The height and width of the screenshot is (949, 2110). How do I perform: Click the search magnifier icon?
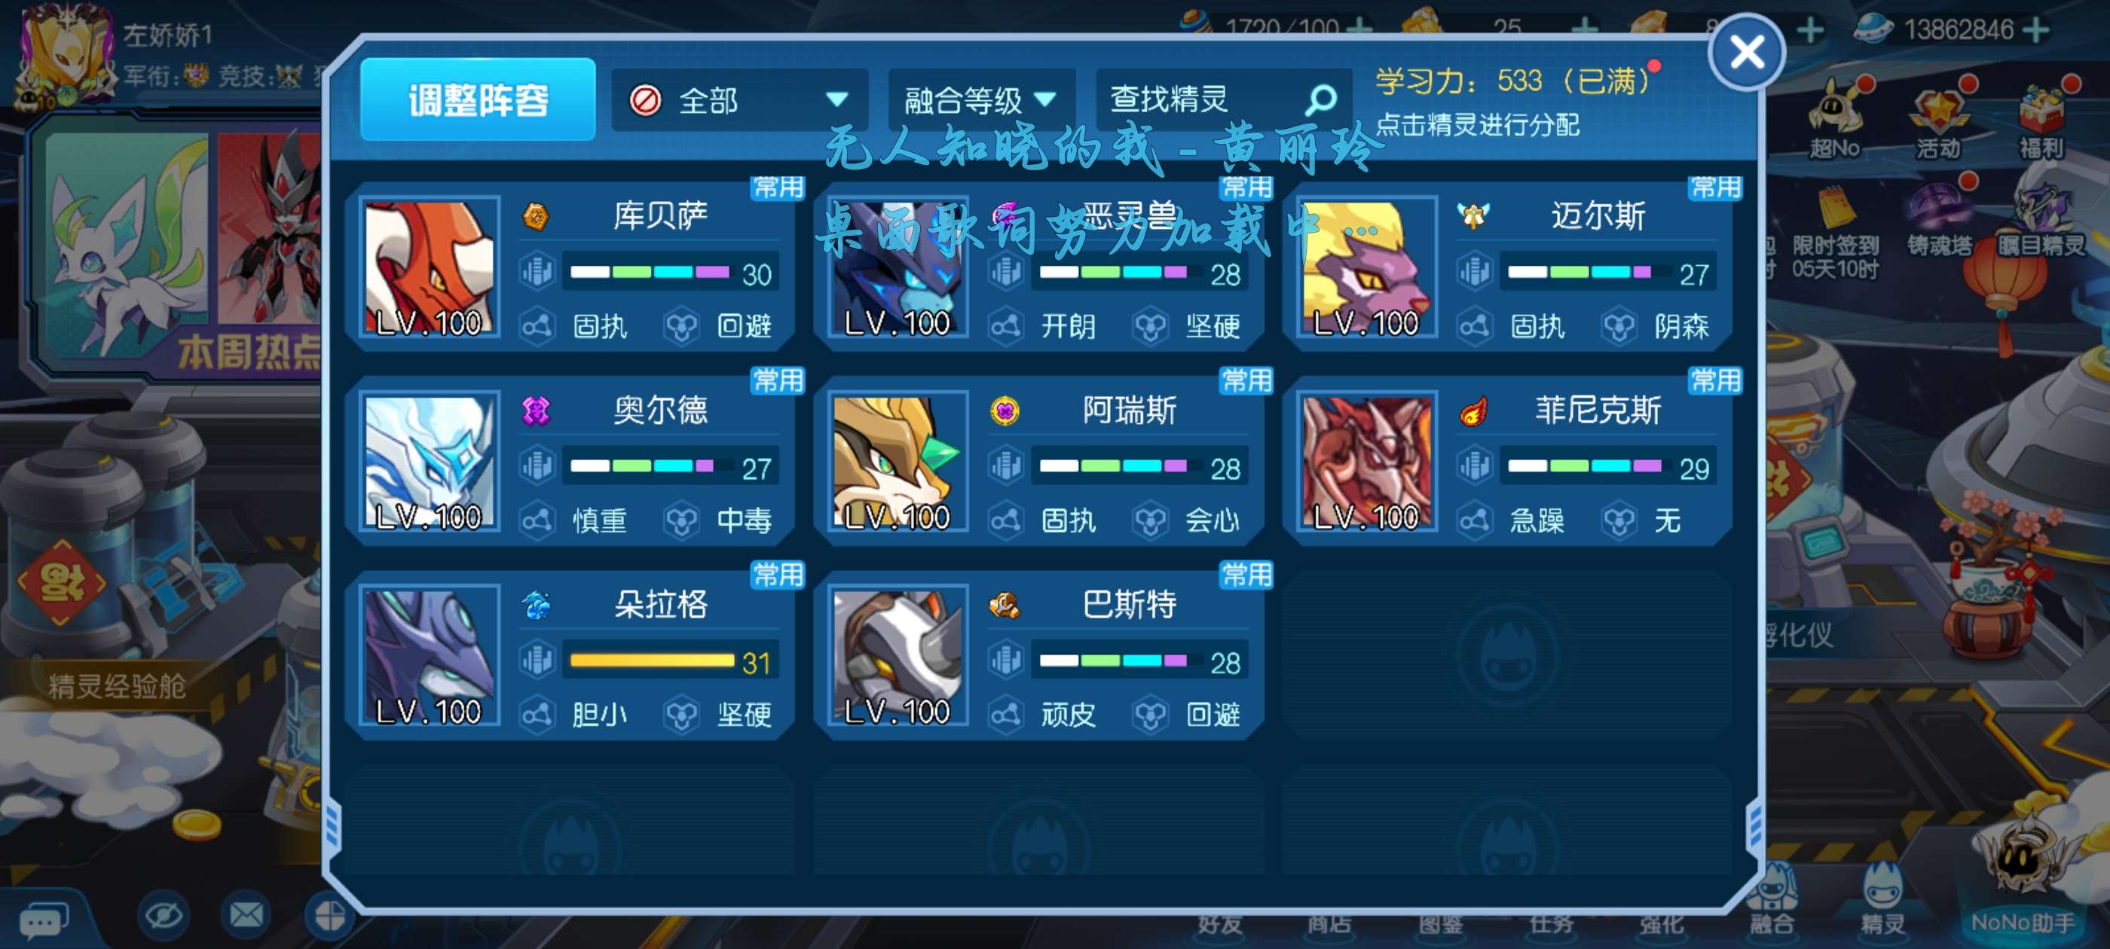coord(1320,100)
